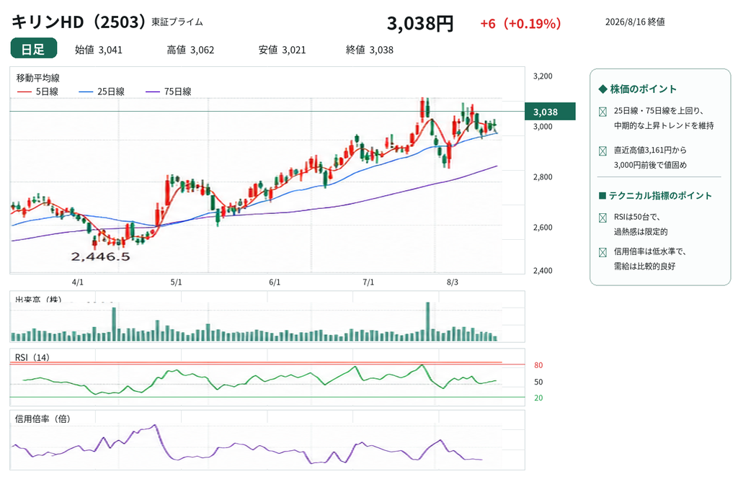Click the 8/3 date axis label
Image resolution: width=738 pixels, height=492 pixels.
pyautogui.click(x=453, y=282)
